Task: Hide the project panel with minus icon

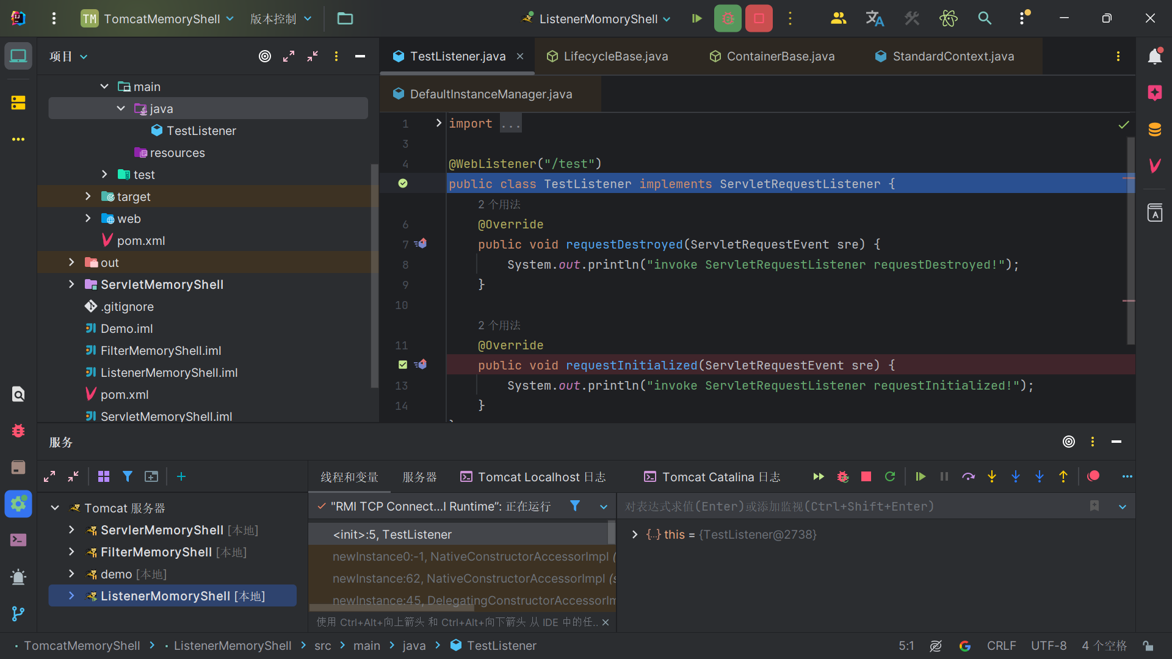Action: 360,56
